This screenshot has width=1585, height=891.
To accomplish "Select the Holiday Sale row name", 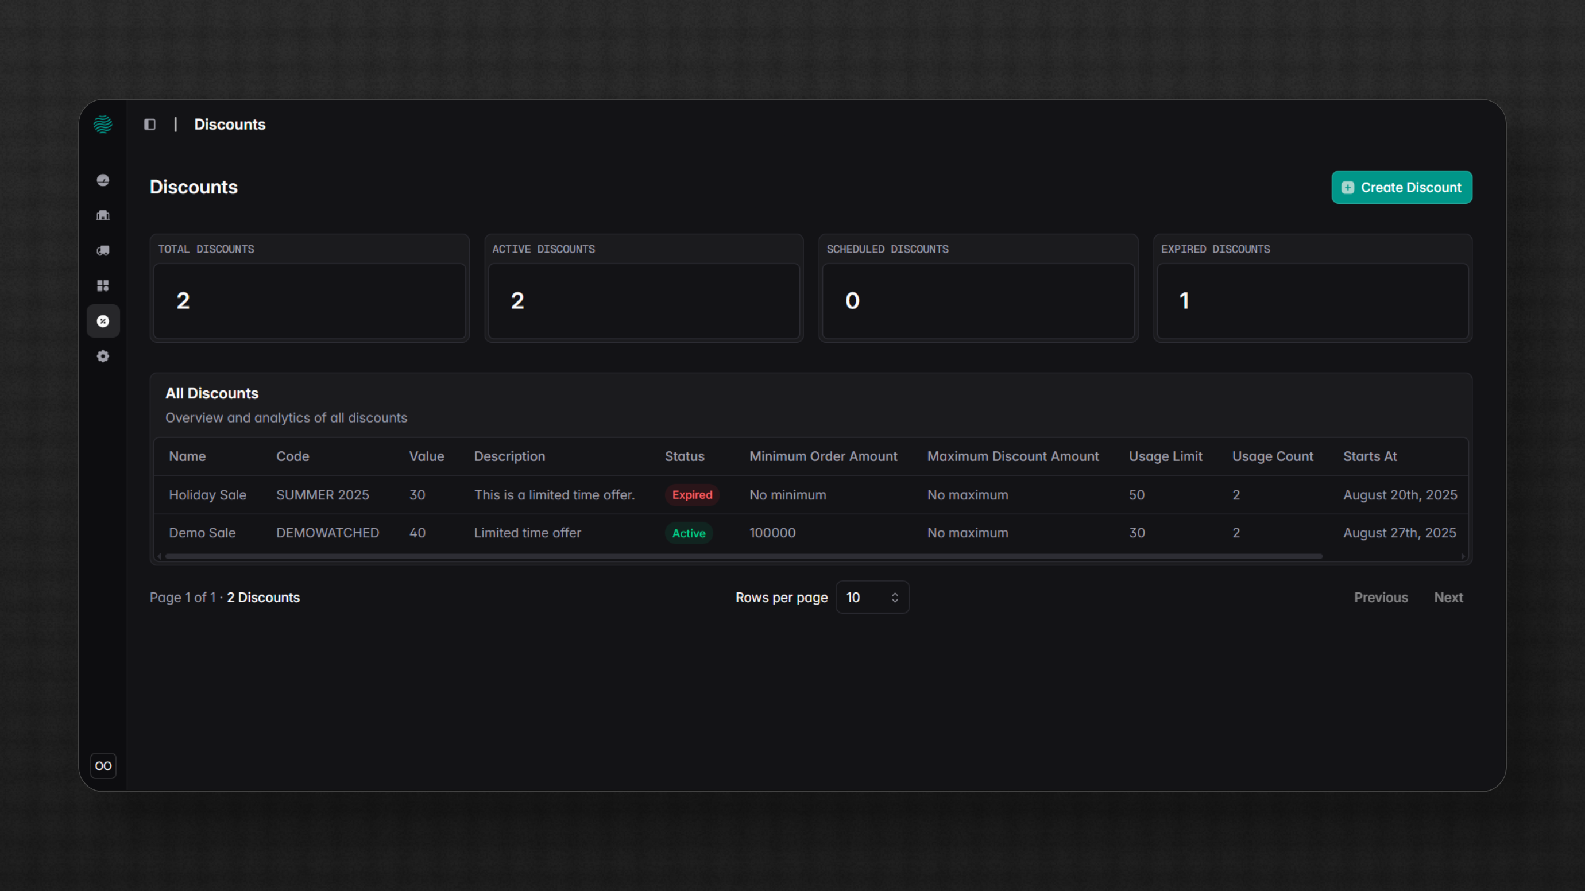I will pos(207,495).
